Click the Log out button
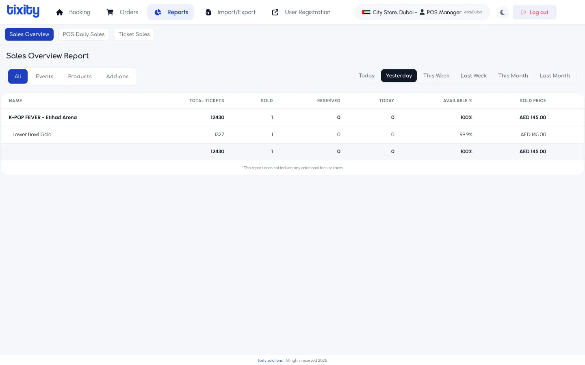The width and height of the screenshot is (585, 365). (535, 12)
